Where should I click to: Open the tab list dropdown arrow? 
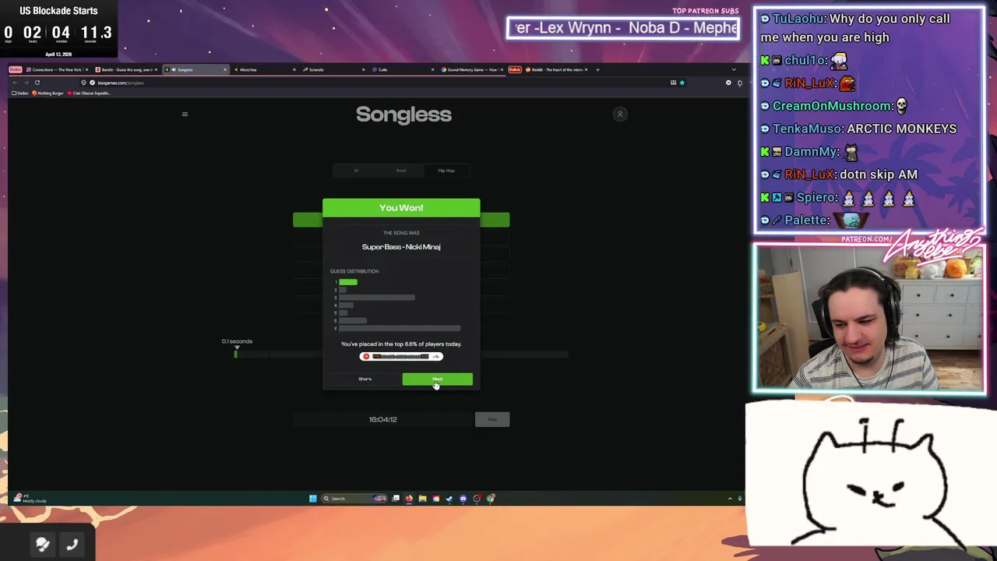733,69
